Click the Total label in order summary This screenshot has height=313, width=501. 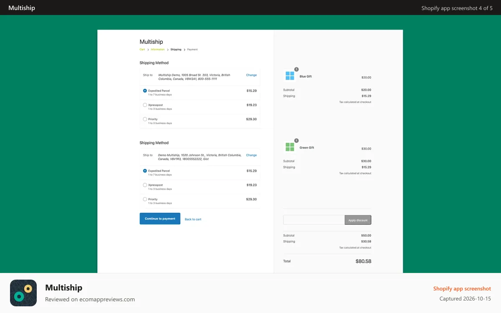(287, 261)
